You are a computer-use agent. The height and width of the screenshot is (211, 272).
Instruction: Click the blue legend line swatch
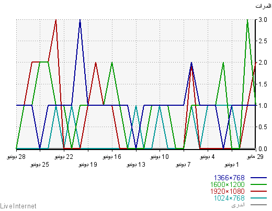(x=258, y=178)
